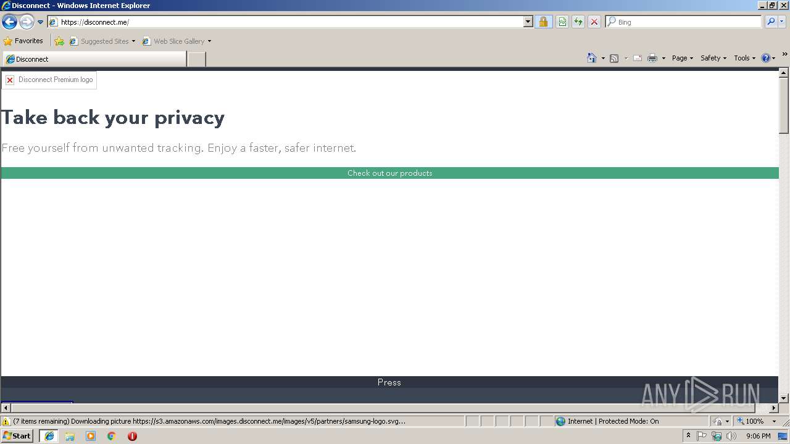Screen dimensions: 790x444
Task: Click the horizontal scrollbar left arrow
Action: coord(6,408)
